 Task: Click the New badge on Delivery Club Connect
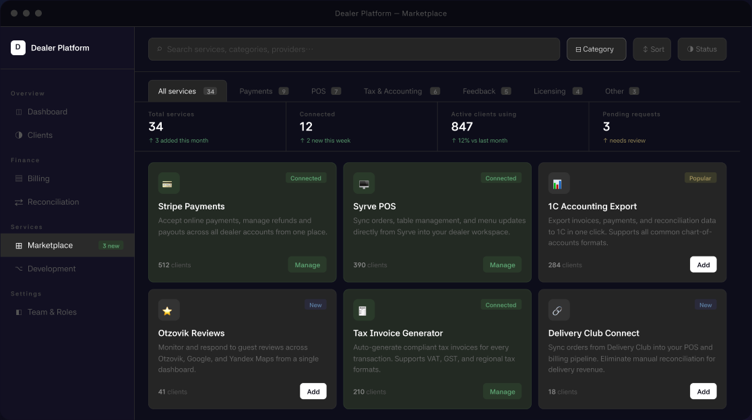pyautogui.click(x=706, y=305)
